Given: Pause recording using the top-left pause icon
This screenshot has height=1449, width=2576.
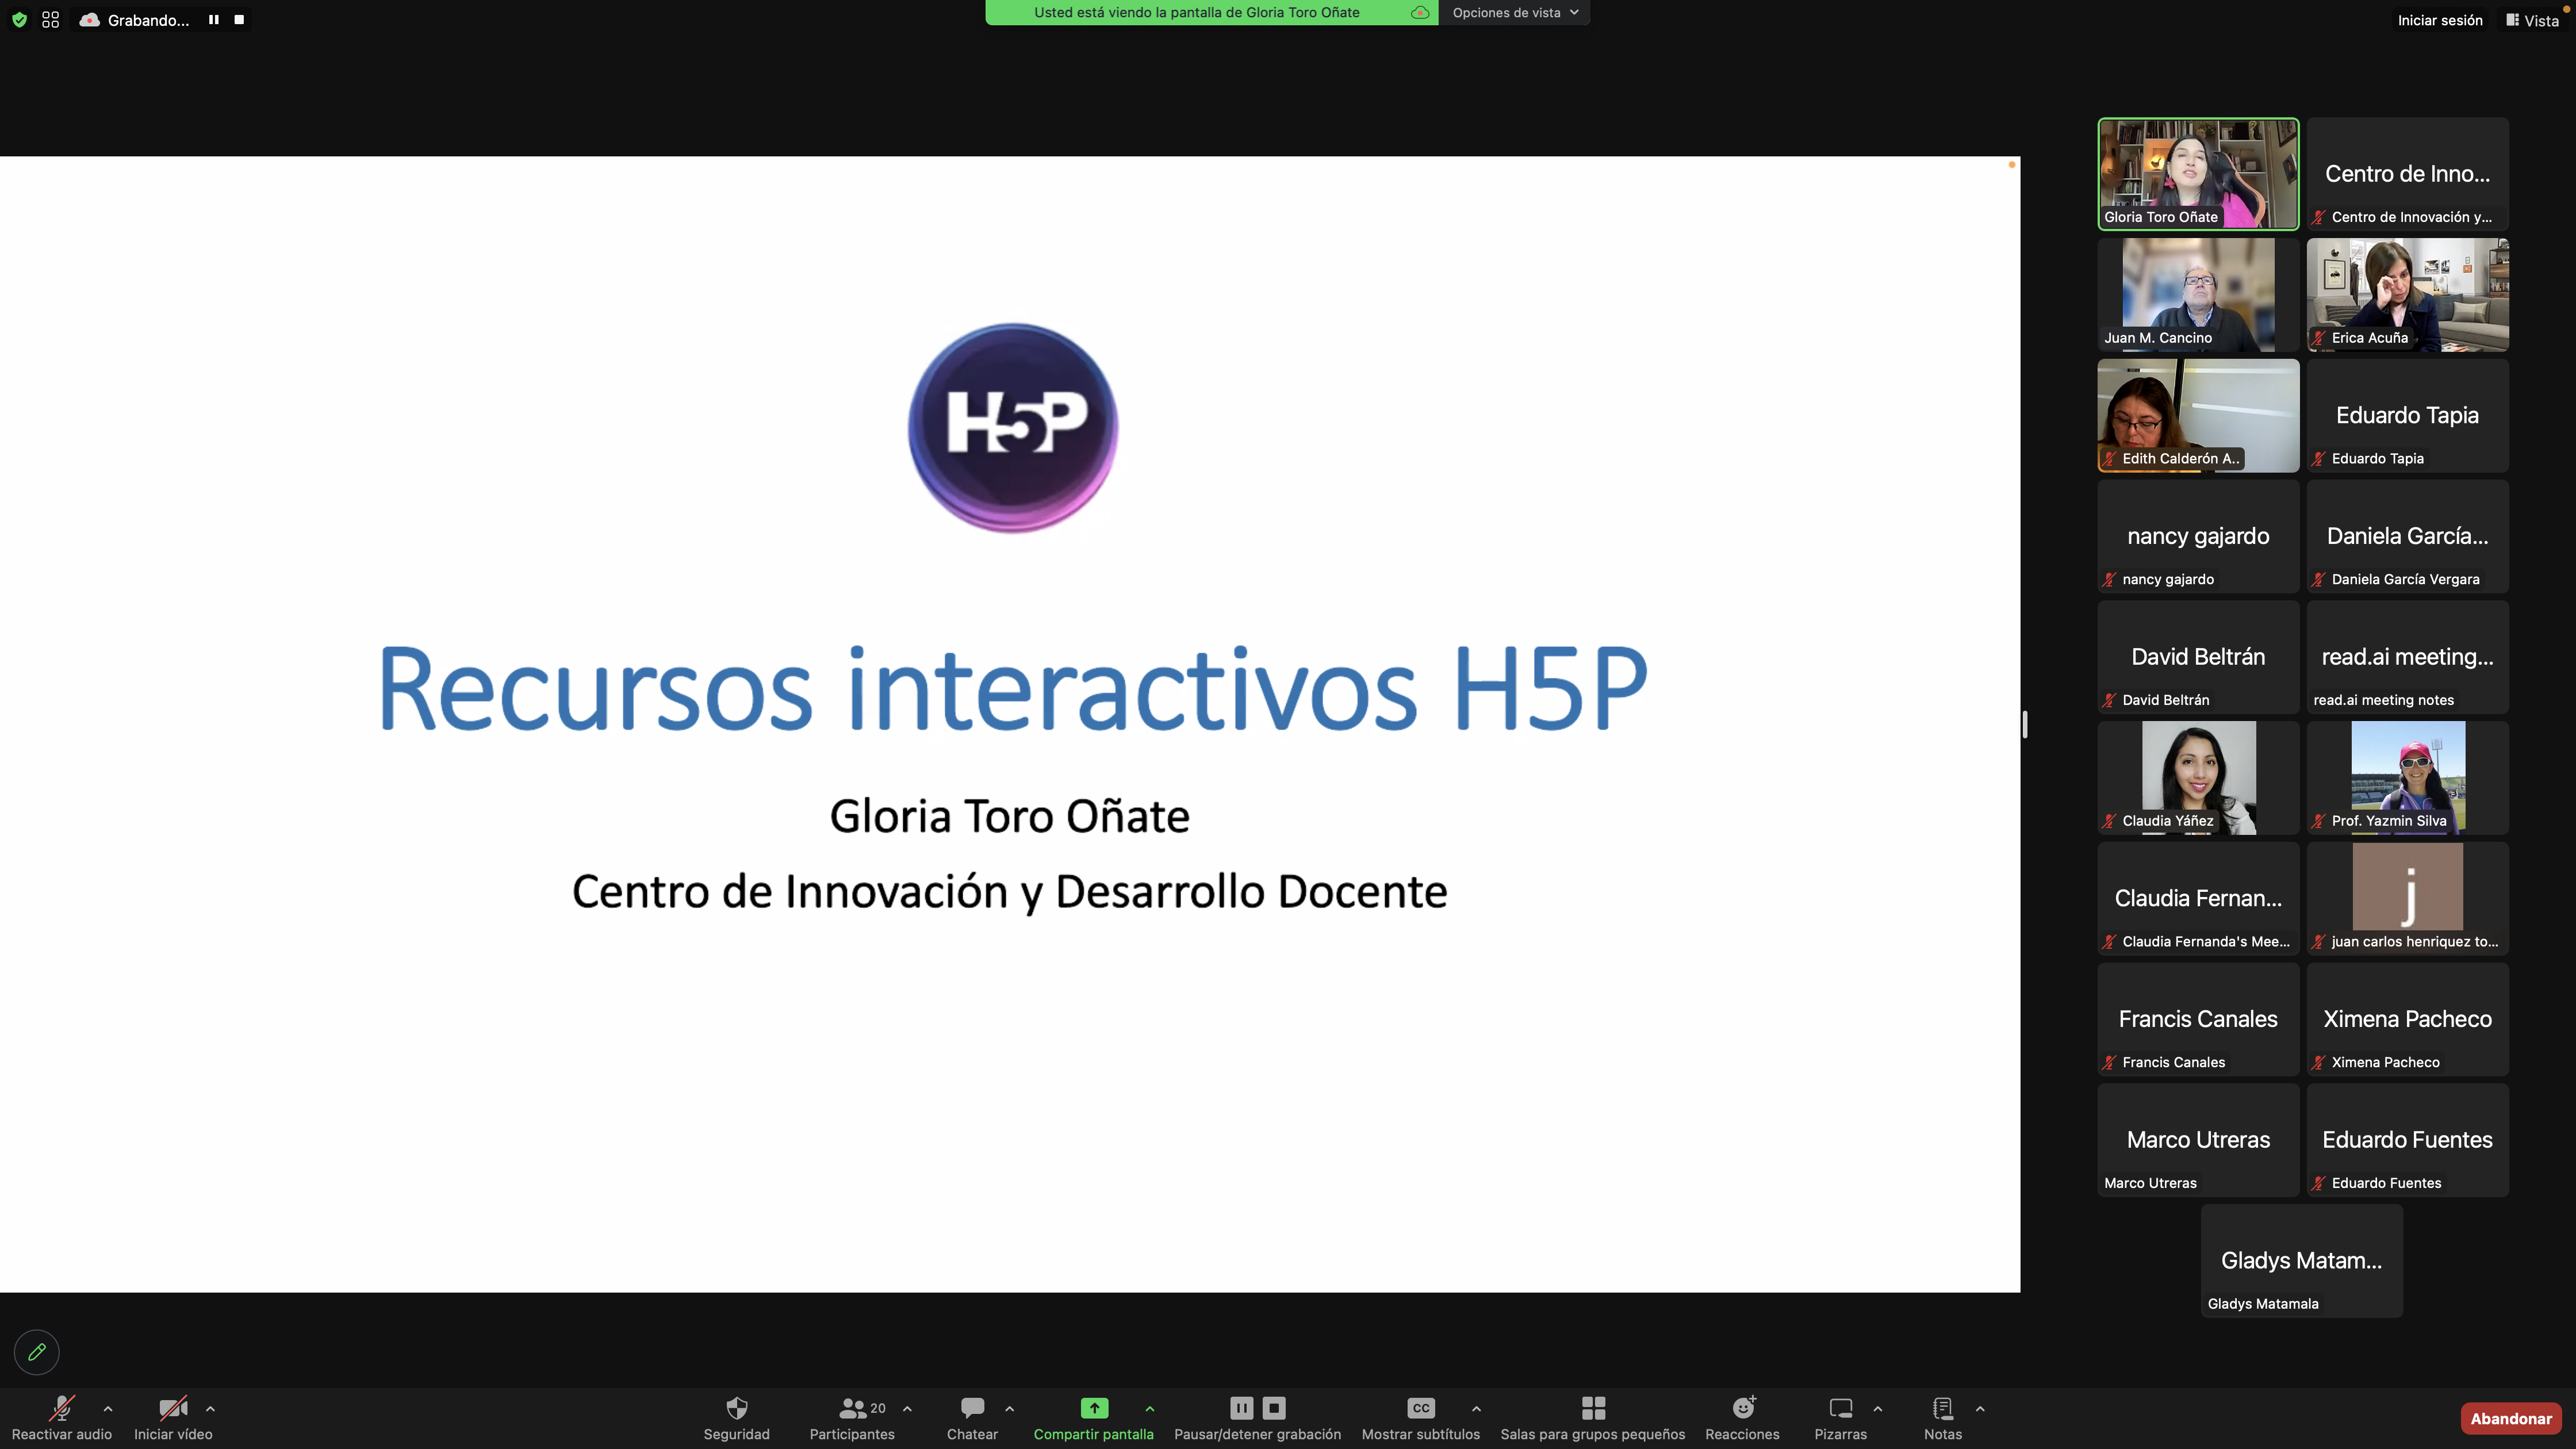Looking at the screenshot, I should (x=213, y=20).
